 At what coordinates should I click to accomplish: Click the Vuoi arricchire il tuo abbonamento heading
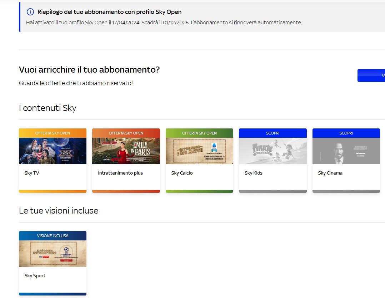click(x=89, y=70)
